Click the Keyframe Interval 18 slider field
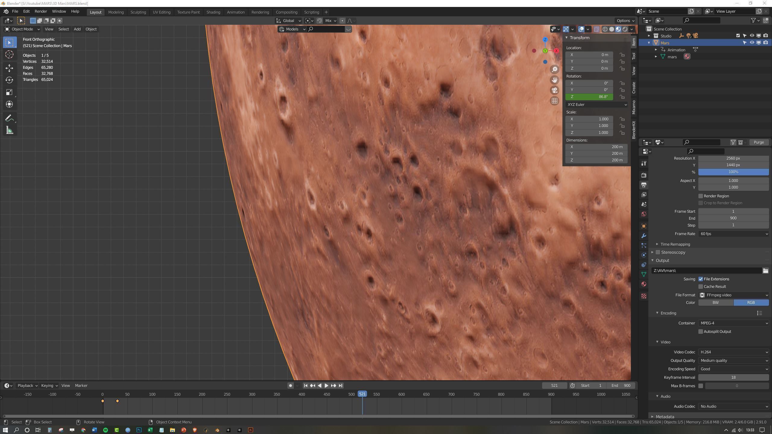 point(733,378)
